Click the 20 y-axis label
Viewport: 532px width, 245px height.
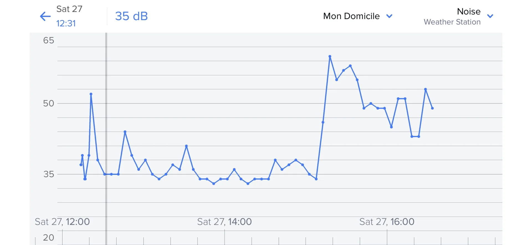click(x=48, y=238)
